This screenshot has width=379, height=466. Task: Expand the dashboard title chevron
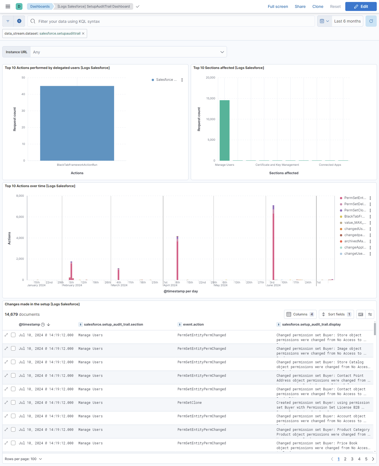click(138, 6)
